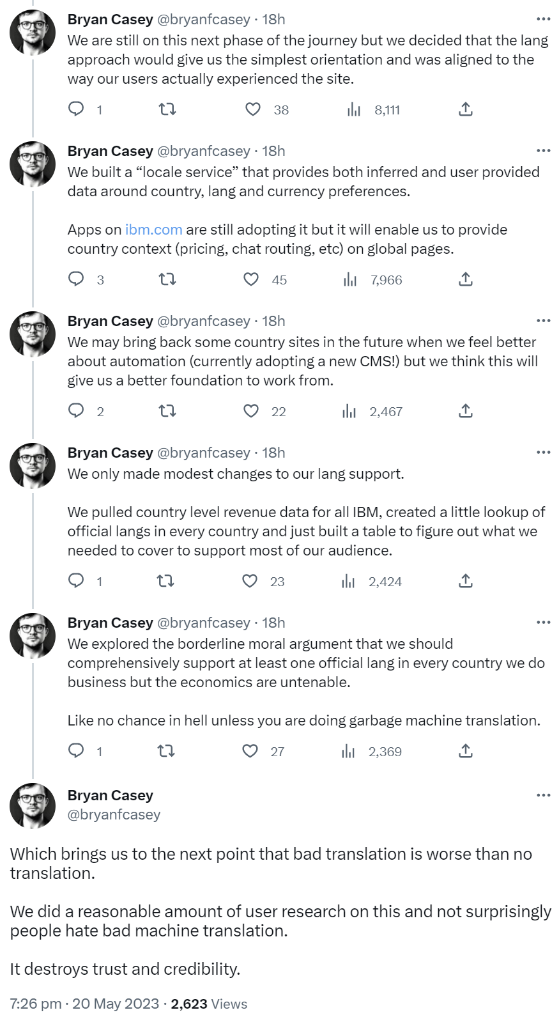This screenshot has width=559, height=1024.
Task: Reply to the "locale service" tweet
Action: pyautogui.click(x=77, y=279)
